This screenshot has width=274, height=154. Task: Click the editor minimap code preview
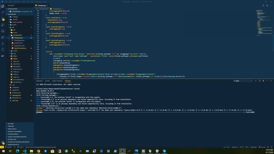click(x=264, y=23)
